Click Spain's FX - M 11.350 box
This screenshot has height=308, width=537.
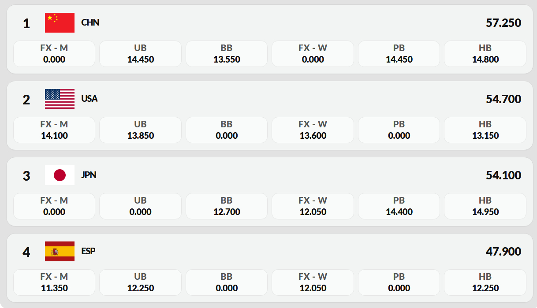[x=54, y=282]
